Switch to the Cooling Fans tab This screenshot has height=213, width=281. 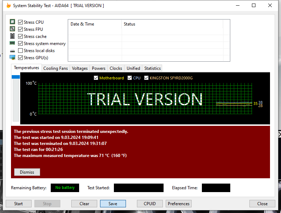(x=56, y=68)
